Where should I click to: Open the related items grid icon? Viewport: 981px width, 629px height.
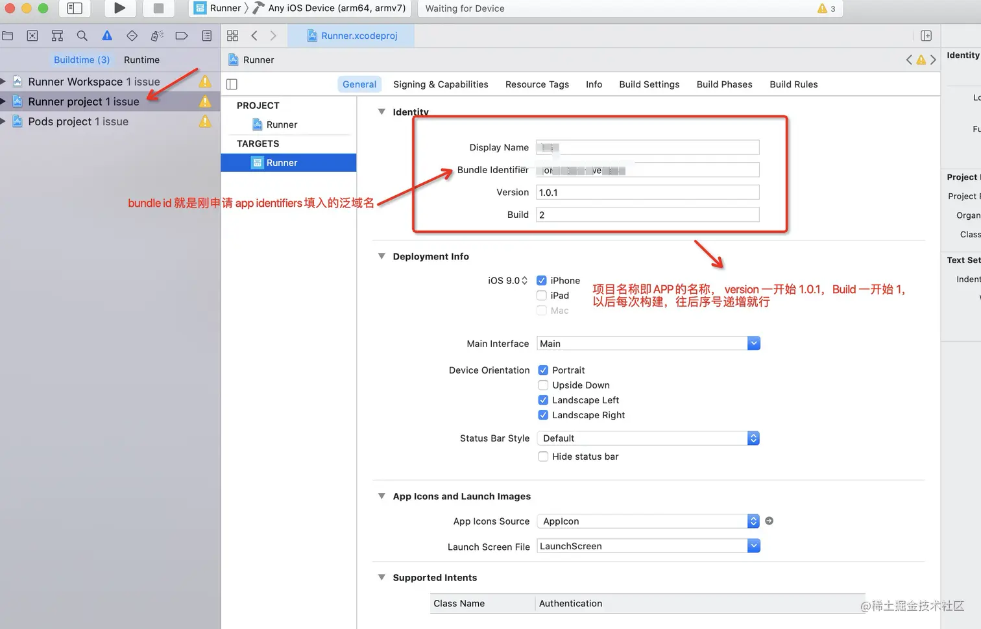(232, 36)
